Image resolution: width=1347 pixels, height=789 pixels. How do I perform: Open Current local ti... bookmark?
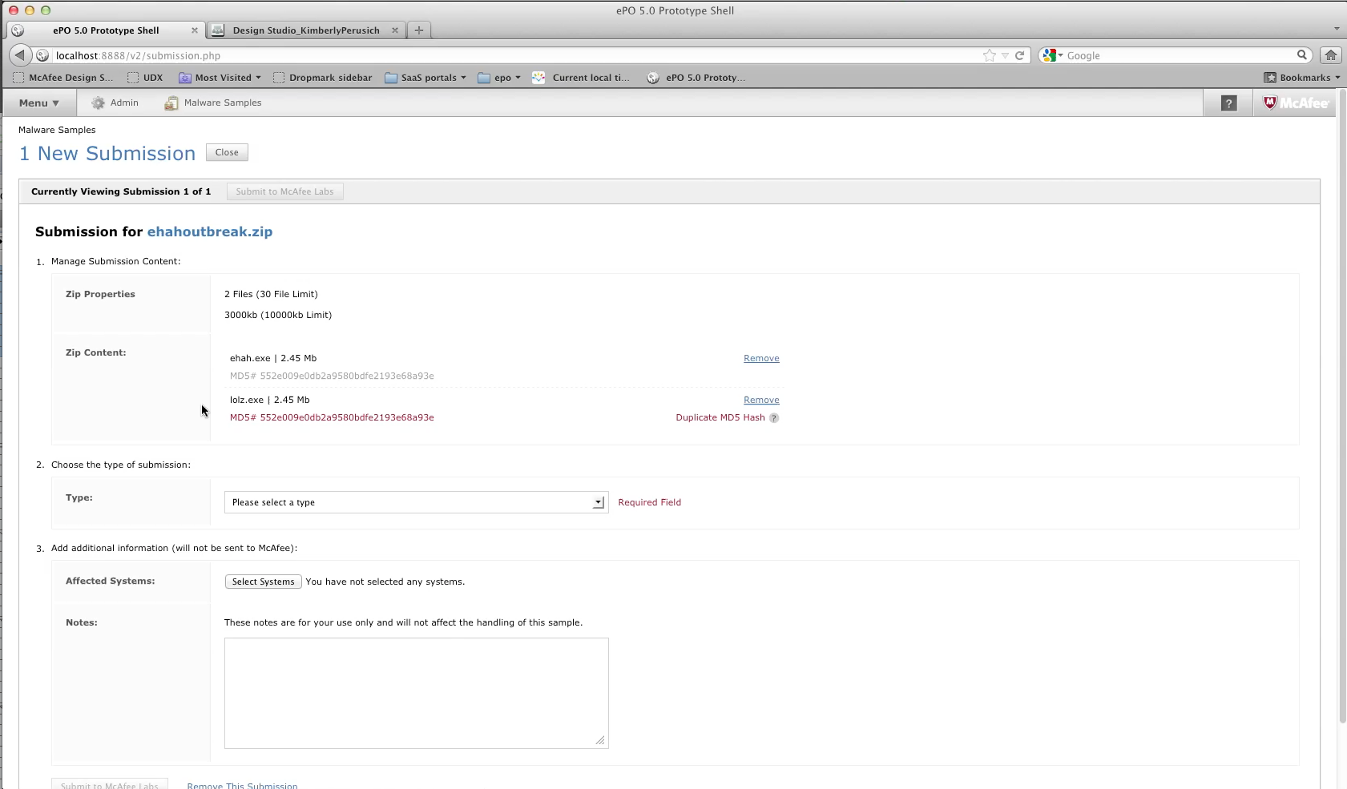(582, 78)
